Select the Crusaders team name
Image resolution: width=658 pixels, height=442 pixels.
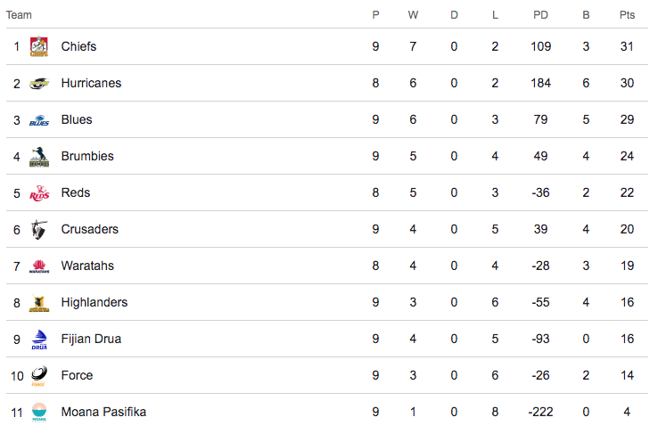(x=89, y=229)
